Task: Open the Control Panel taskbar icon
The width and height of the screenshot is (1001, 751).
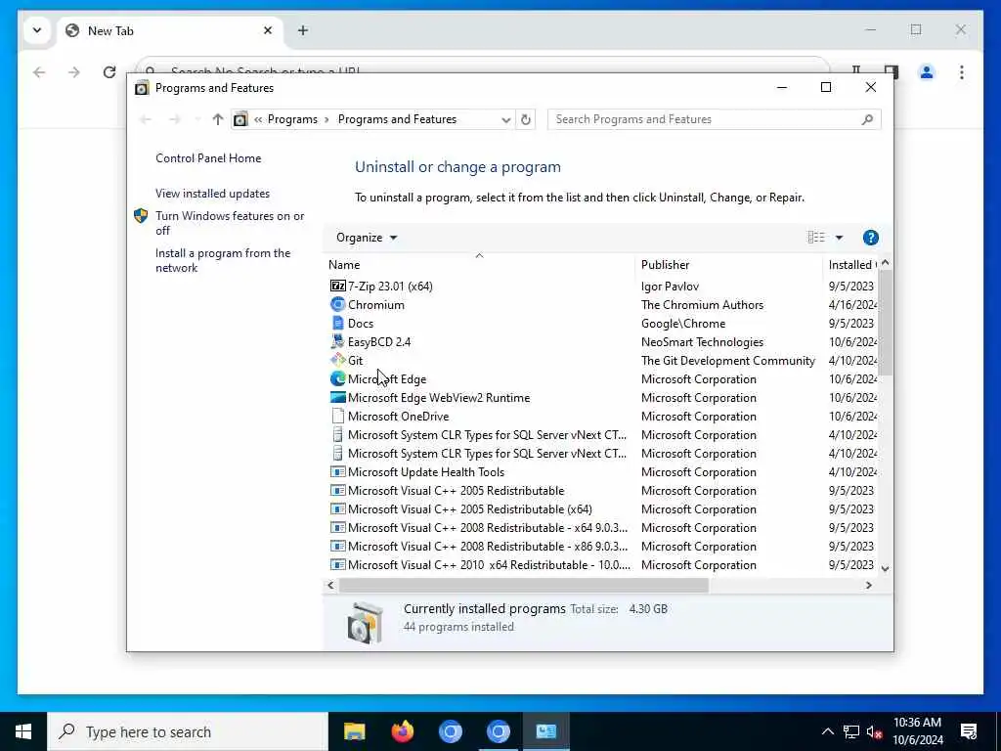Action: [x=545, y=731]
